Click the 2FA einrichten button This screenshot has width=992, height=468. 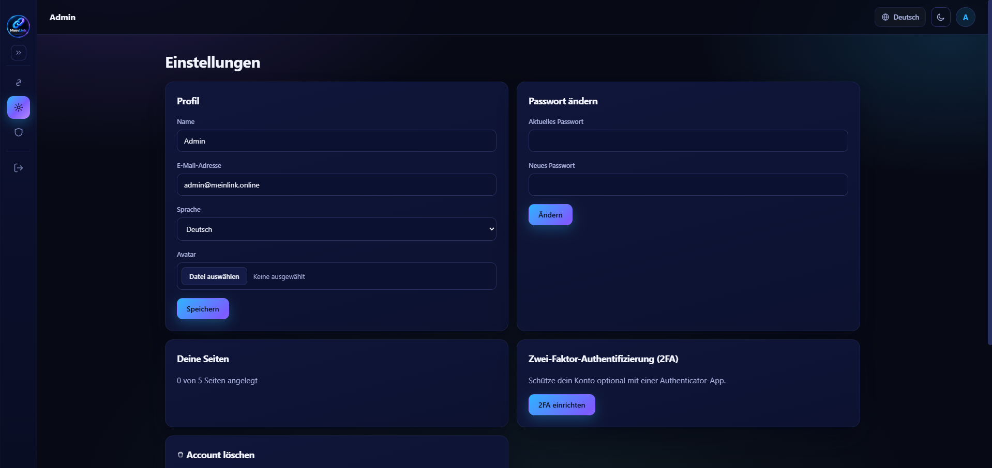coord(562,405)
